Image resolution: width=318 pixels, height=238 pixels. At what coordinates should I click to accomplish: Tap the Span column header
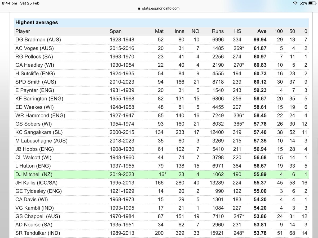coord(116,31)
